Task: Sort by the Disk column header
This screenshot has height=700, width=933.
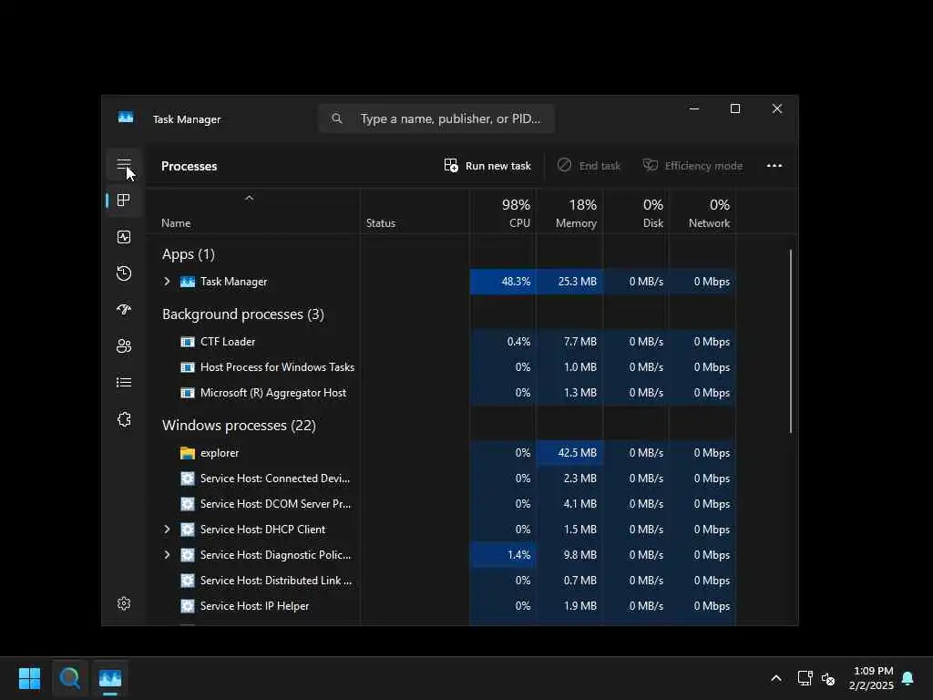Action: [636, 211]
